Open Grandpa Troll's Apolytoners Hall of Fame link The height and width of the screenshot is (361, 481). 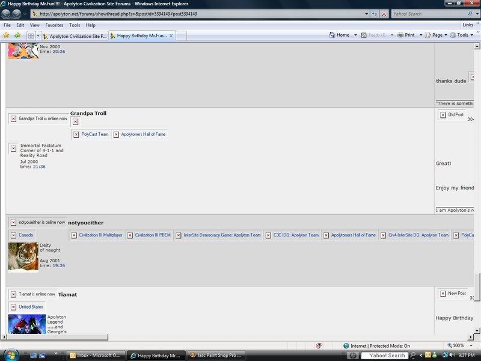pos(143,134)
